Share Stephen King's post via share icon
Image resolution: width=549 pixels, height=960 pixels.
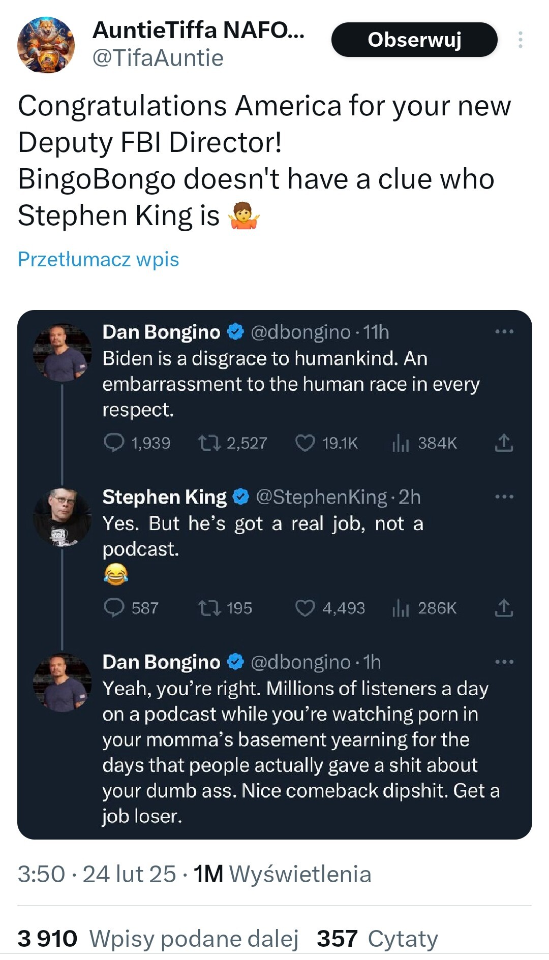[504, 608]
